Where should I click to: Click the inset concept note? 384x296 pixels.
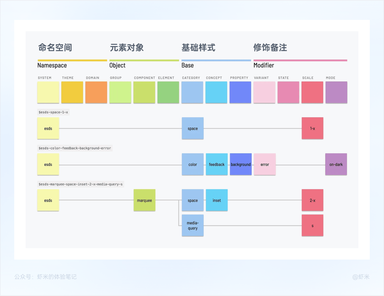click(217, 200)
